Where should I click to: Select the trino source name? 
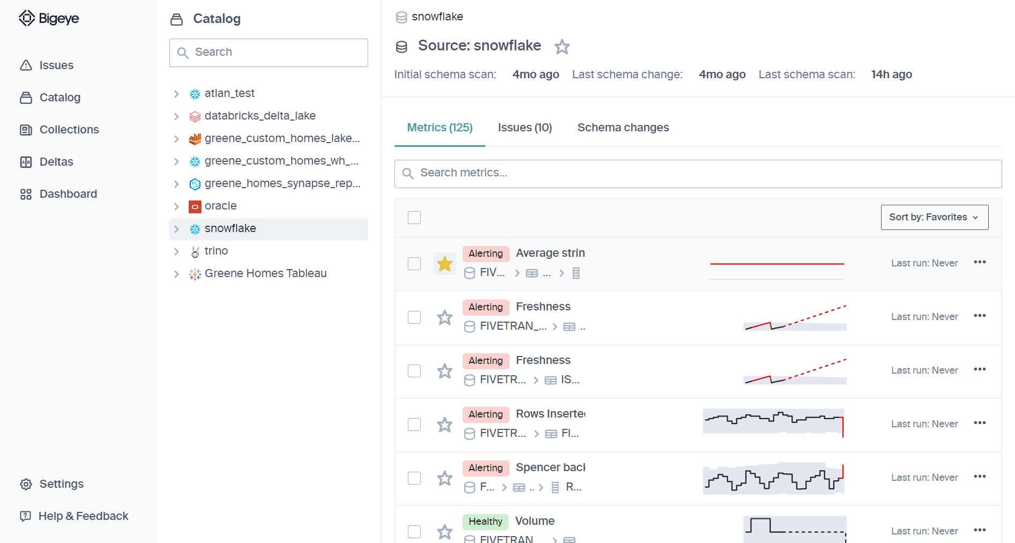(x=217, y=251)
